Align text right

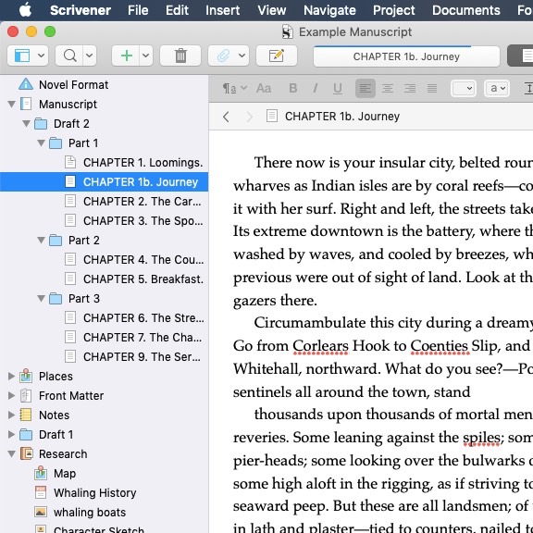(410, 89)
